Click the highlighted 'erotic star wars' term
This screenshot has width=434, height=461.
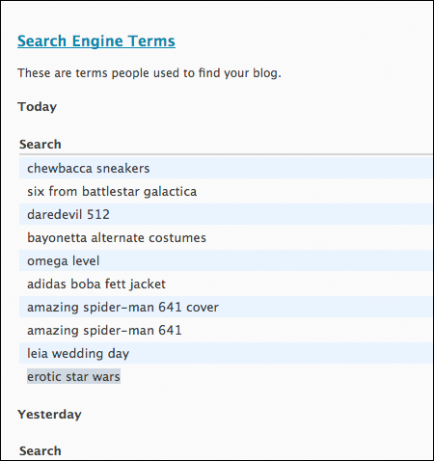73,376
